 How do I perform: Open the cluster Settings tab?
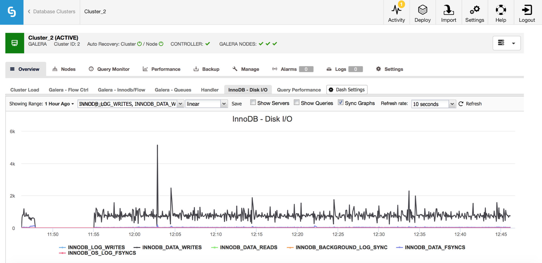tap(390, 69)
